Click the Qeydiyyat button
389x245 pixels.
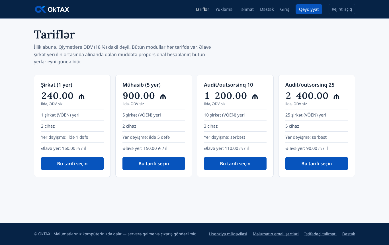pos(309,9)
